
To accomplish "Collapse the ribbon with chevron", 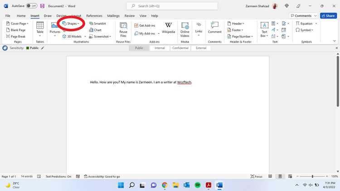I will click(x=335, y=41).
